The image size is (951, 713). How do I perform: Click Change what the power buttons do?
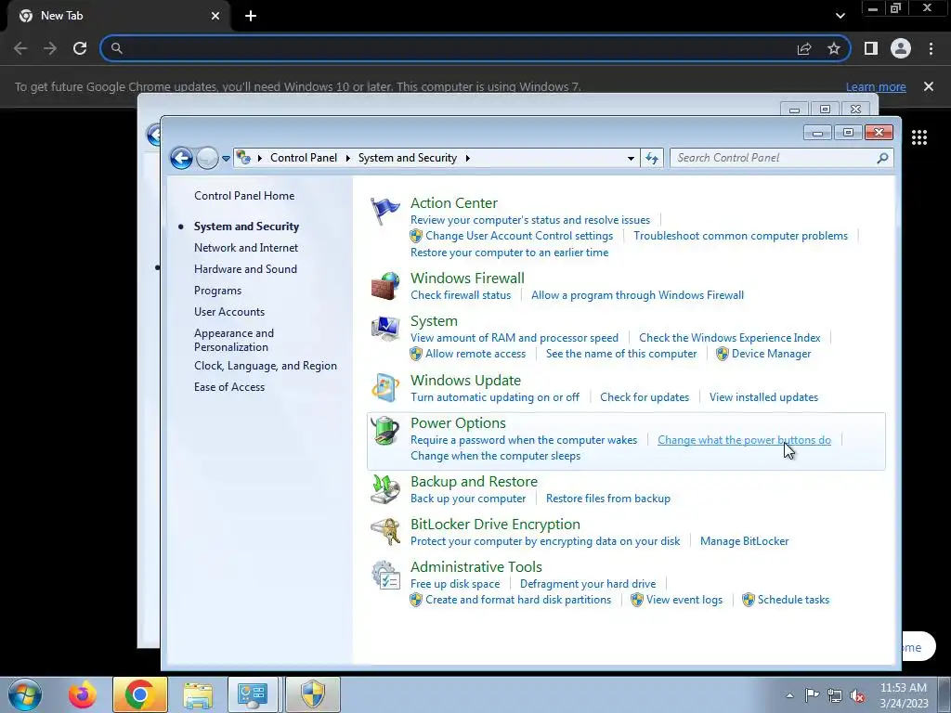[744, 440]
